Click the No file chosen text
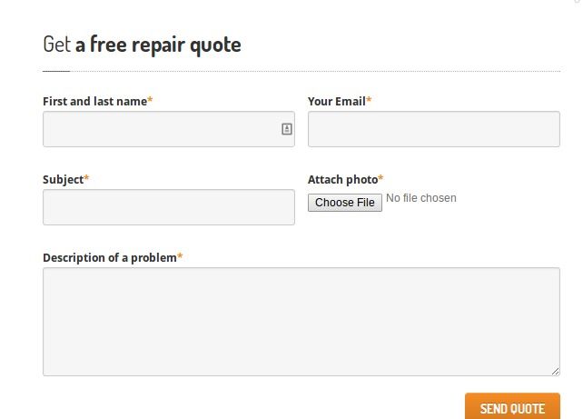Image resolution: width=583 pixels, height=419 pixels. pos(421,198)
